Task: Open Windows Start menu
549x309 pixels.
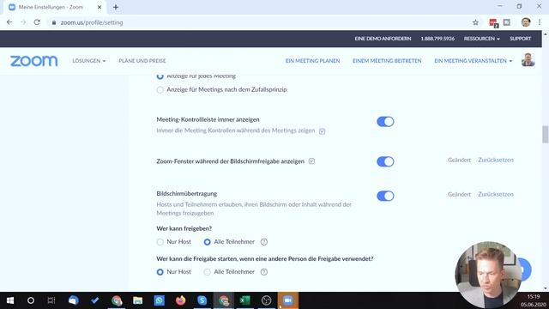Action: click(10, 300)
